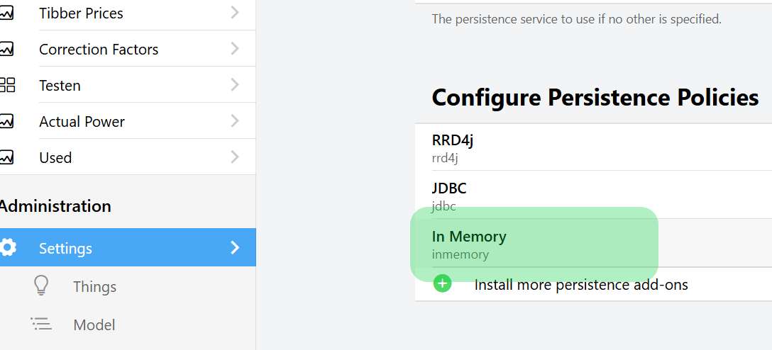The height and width of the screenshot is (350, 772).
Task: Click the Tibber Prices chart icon
Action: coord(6,13)
